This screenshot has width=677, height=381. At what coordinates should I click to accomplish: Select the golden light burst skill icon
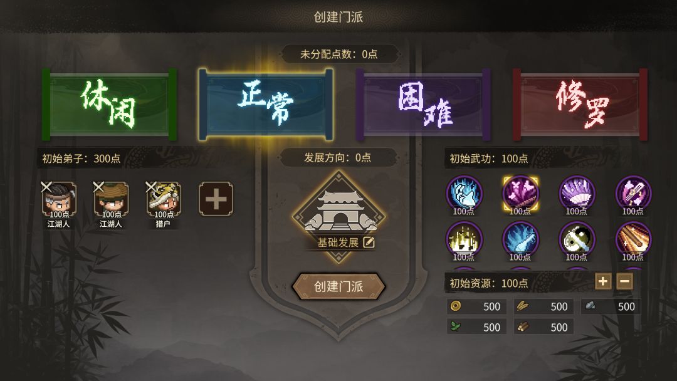pos(464,240)
